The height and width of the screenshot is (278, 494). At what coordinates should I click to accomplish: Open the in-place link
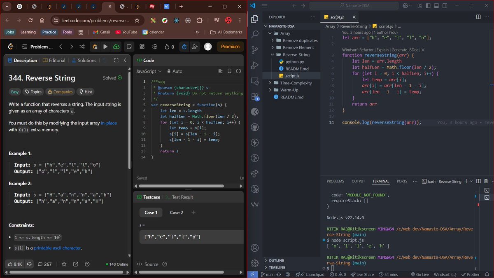click(x=109, y=123)
